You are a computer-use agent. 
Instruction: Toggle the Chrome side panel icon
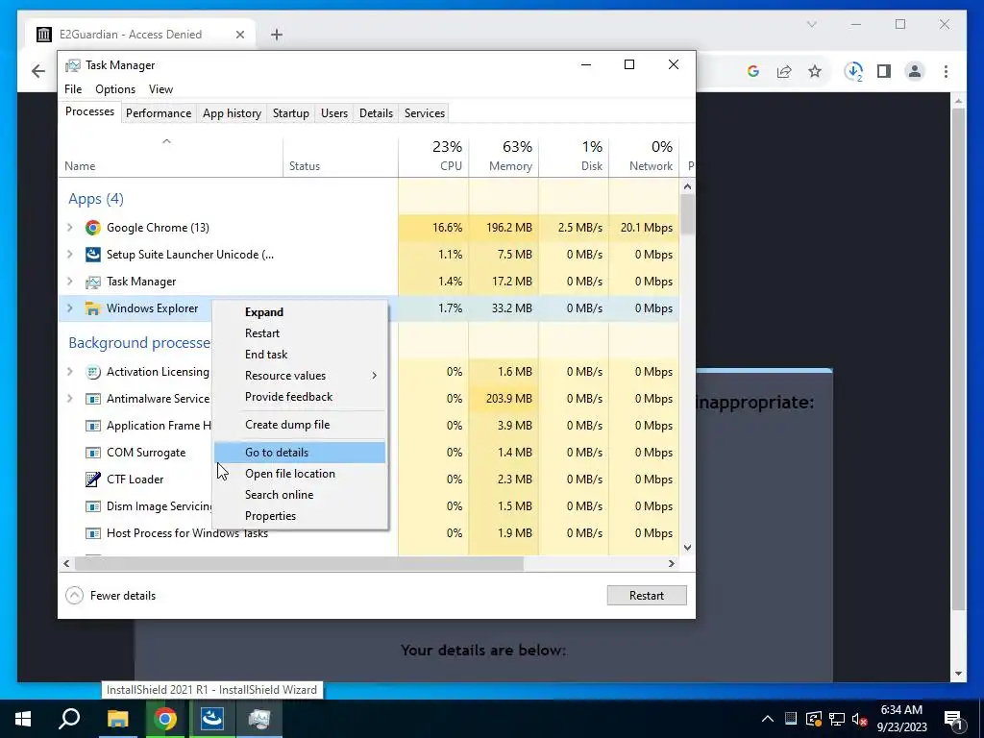[884, 71]
